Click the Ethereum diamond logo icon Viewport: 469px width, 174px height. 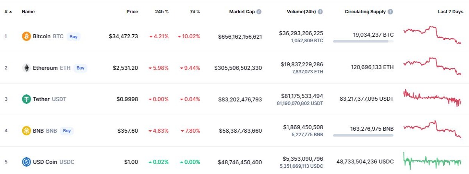point(26,68)
